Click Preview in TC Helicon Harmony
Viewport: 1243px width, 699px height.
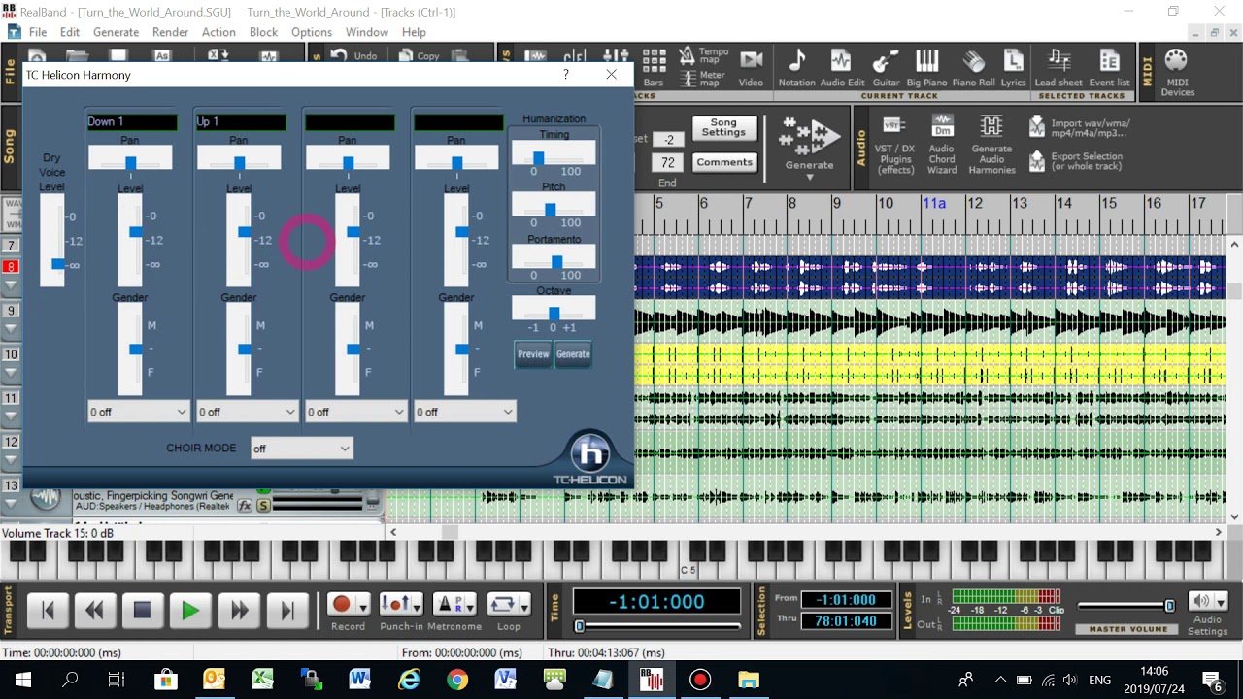coord(533,354)
